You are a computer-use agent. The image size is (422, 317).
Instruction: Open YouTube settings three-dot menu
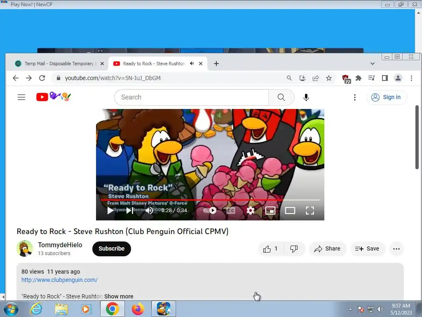point(355,97)
